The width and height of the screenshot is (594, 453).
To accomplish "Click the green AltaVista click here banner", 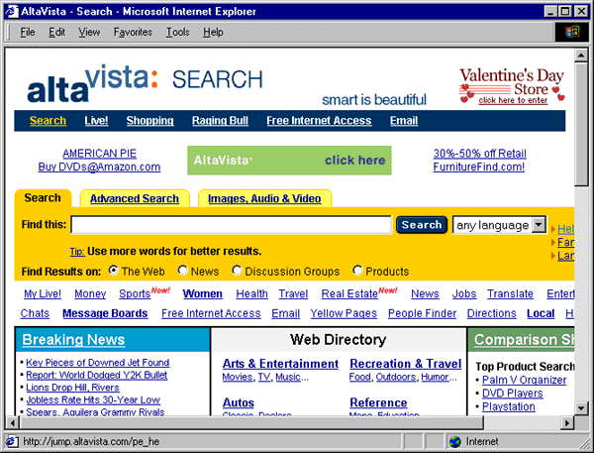I will (289, 160).
